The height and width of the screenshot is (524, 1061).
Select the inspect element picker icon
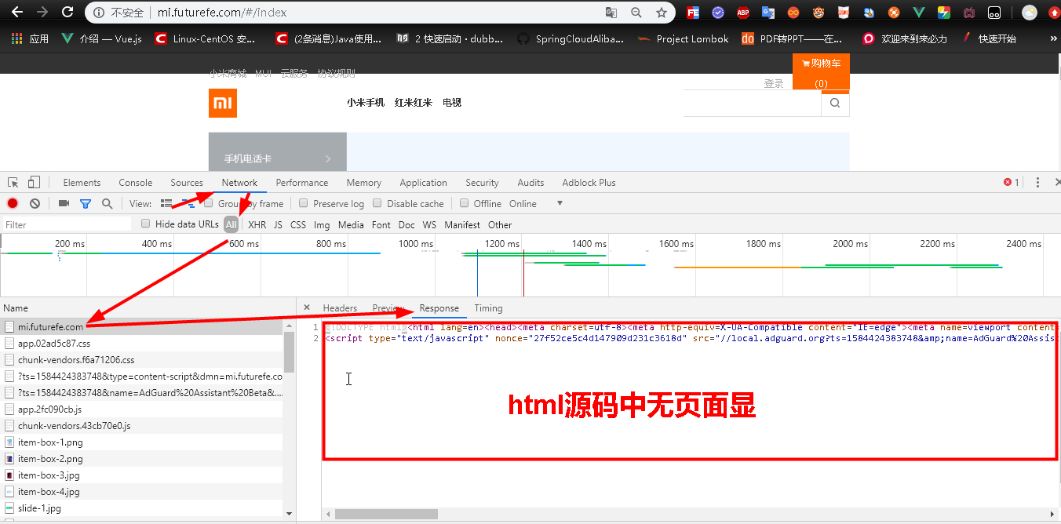click(x=13, y=182)
